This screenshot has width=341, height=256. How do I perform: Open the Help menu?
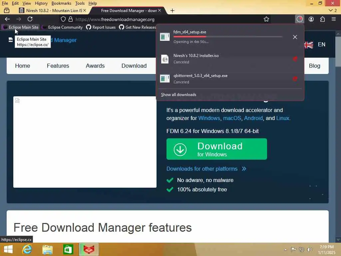point(93,3)
